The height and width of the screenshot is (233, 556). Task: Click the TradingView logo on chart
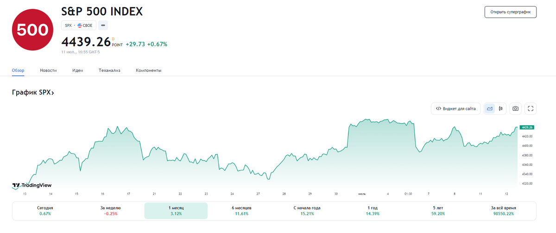32,185
